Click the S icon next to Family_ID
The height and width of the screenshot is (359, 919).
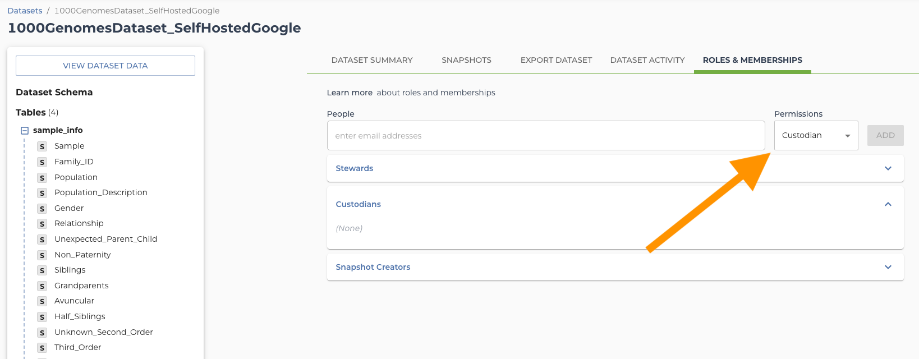click(x=42, y=162)
